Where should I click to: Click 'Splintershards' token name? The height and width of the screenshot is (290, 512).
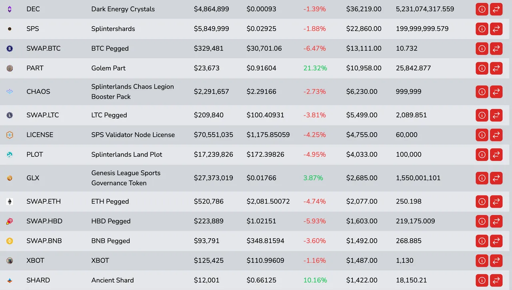tap(113, 29)
